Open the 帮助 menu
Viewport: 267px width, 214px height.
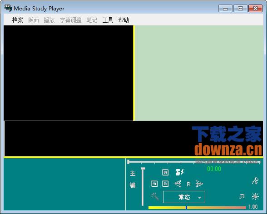(124, 20)
